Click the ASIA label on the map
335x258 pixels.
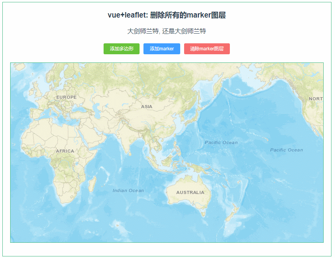(x=147, y=107)
